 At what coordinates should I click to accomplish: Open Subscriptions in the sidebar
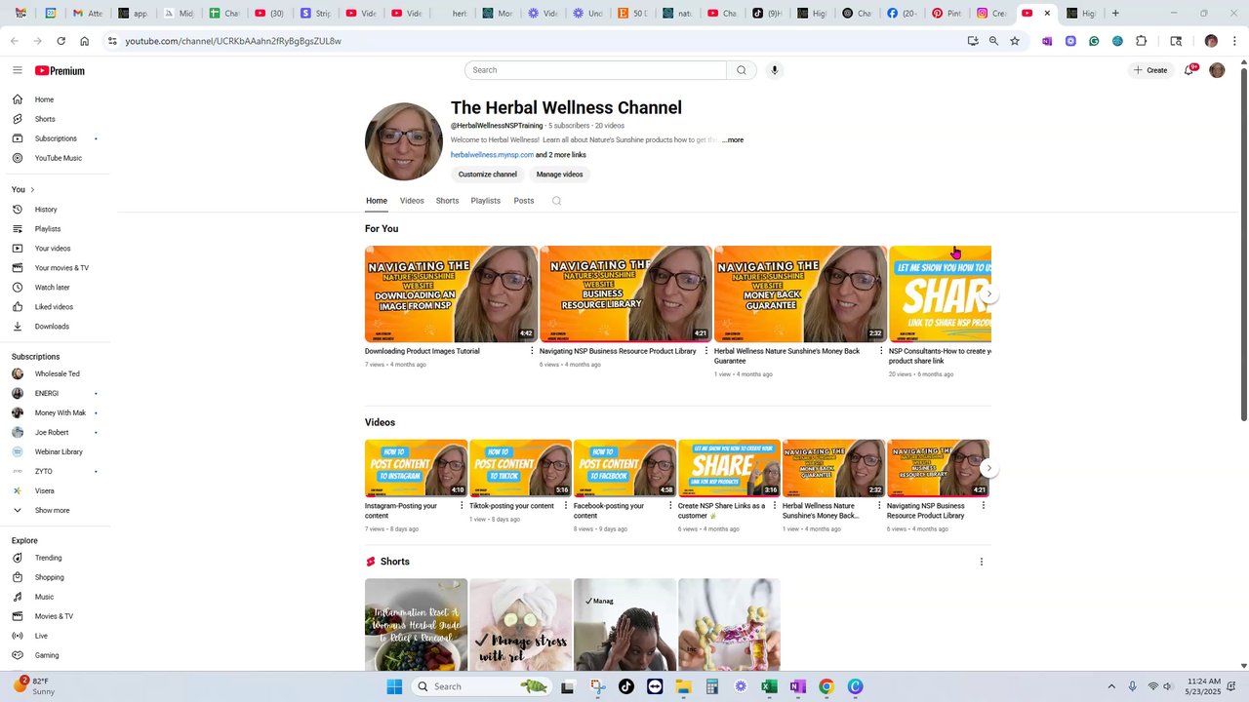(x=56, y=138)
